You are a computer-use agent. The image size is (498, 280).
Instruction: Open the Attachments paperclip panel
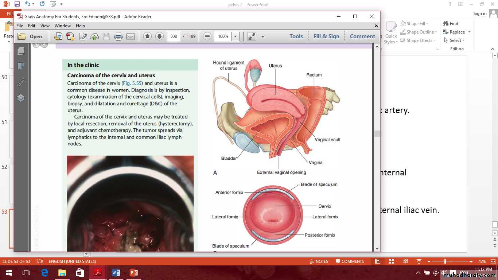(x=21, y=82)
